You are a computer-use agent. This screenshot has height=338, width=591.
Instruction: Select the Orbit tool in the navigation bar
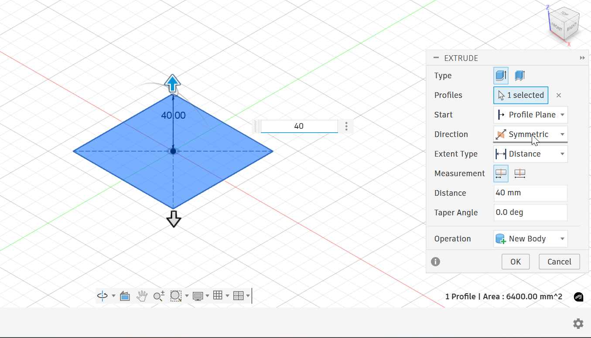point(102,296)
